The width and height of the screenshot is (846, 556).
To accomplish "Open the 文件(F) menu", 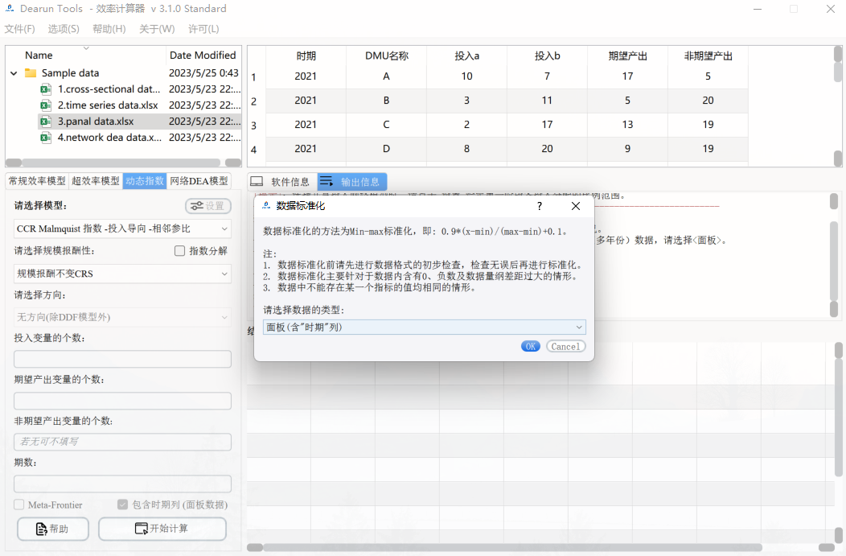I will coord(21,28).
